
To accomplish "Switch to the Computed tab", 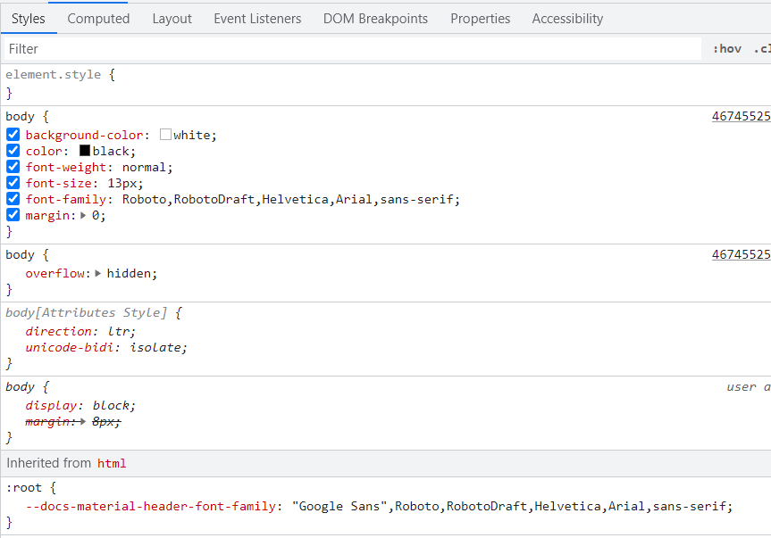I will tap(98, 18).
